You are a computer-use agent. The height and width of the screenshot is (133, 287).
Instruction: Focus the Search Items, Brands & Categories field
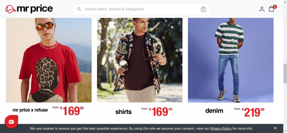pyautogui.click(x=142, y=9)
